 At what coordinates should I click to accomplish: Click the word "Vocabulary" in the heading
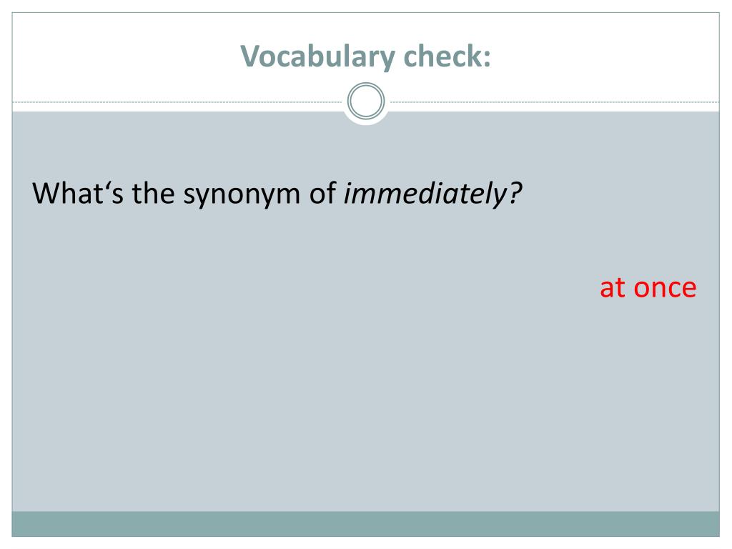318,56
